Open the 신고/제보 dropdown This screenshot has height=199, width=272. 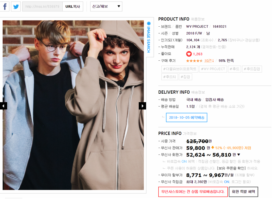click(106, 7)
